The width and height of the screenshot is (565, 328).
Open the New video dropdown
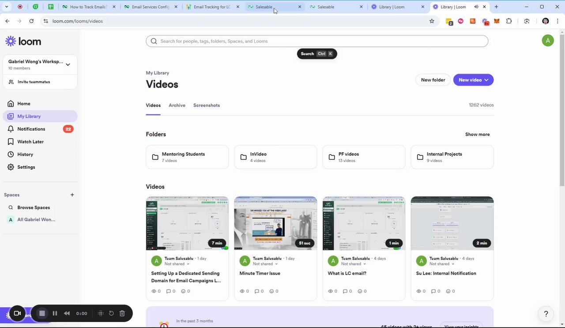click(473, 80)
